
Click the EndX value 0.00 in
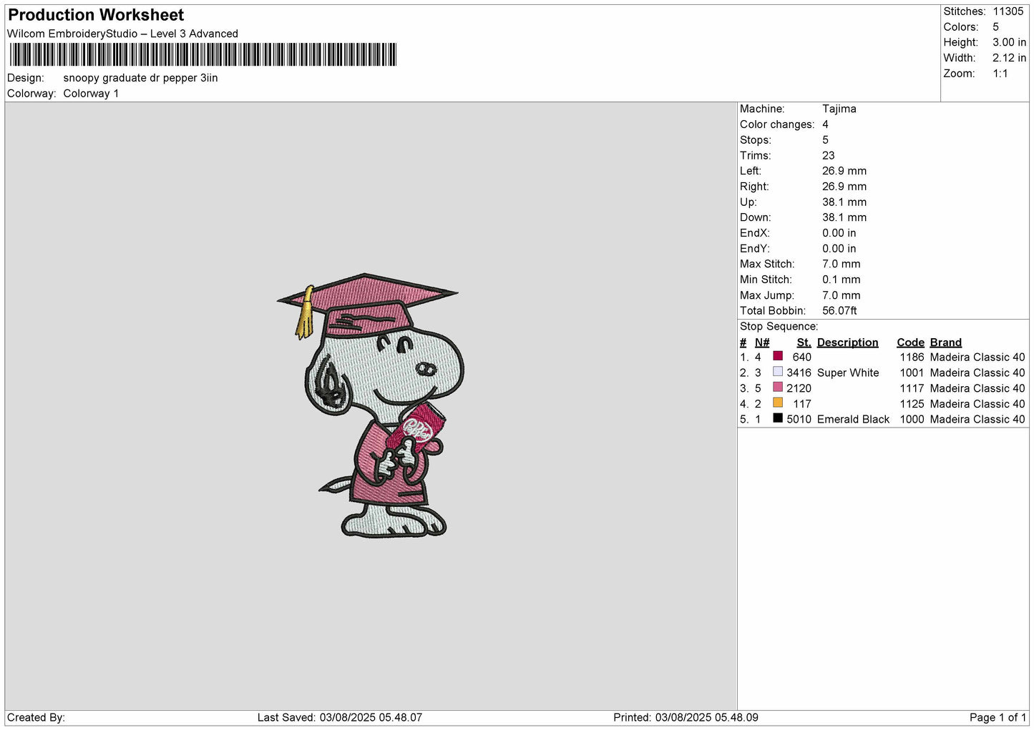[x=839, y=233]
